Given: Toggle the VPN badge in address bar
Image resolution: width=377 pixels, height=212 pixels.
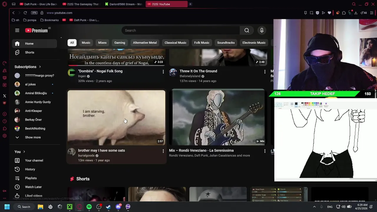Looking at the screenshot, I should click(34, 13).
